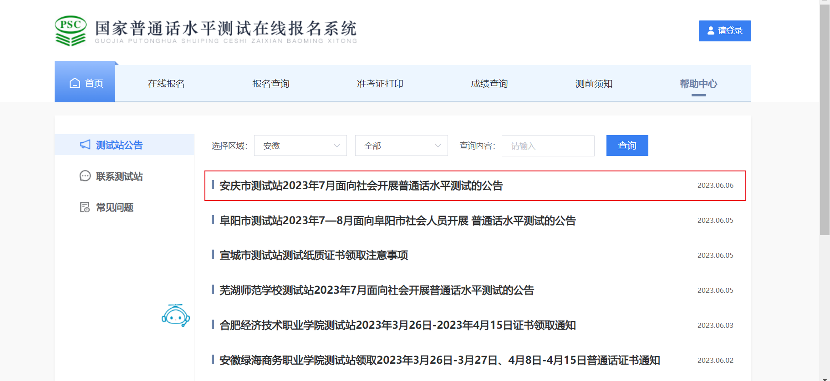Go to 成绩查询 navigation tab

[x=489, y=84]
